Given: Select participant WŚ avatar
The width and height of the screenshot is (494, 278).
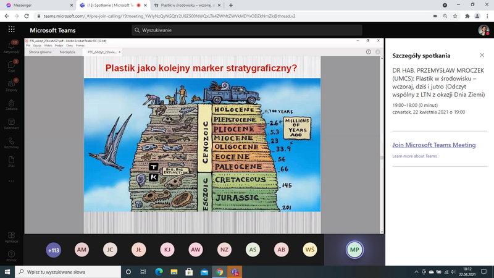Looking at the screenshot, I should pyautogui.click(x=310, y=250).
